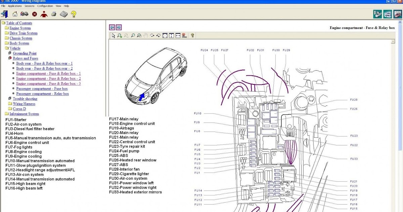Viewport: 403px width, 212px height.
Task: Expand the Infotainment System folder icon
Action: [7, 114]
